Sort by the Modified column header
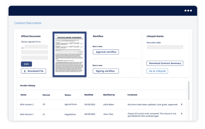The width and height of the screenshot is (205, 129). [89, 95]
